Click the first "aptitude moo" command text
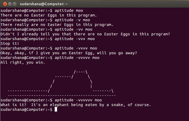This screenshot has height=121, width=189. tap(68, 10)
